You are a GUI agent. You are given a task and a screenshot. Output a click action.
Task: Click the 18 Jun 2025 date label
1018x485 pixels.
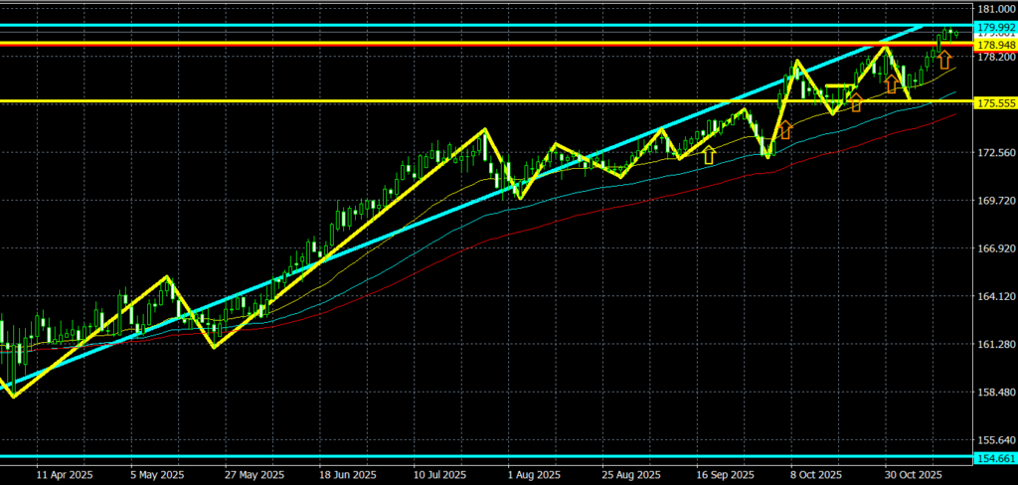point(346,474)
